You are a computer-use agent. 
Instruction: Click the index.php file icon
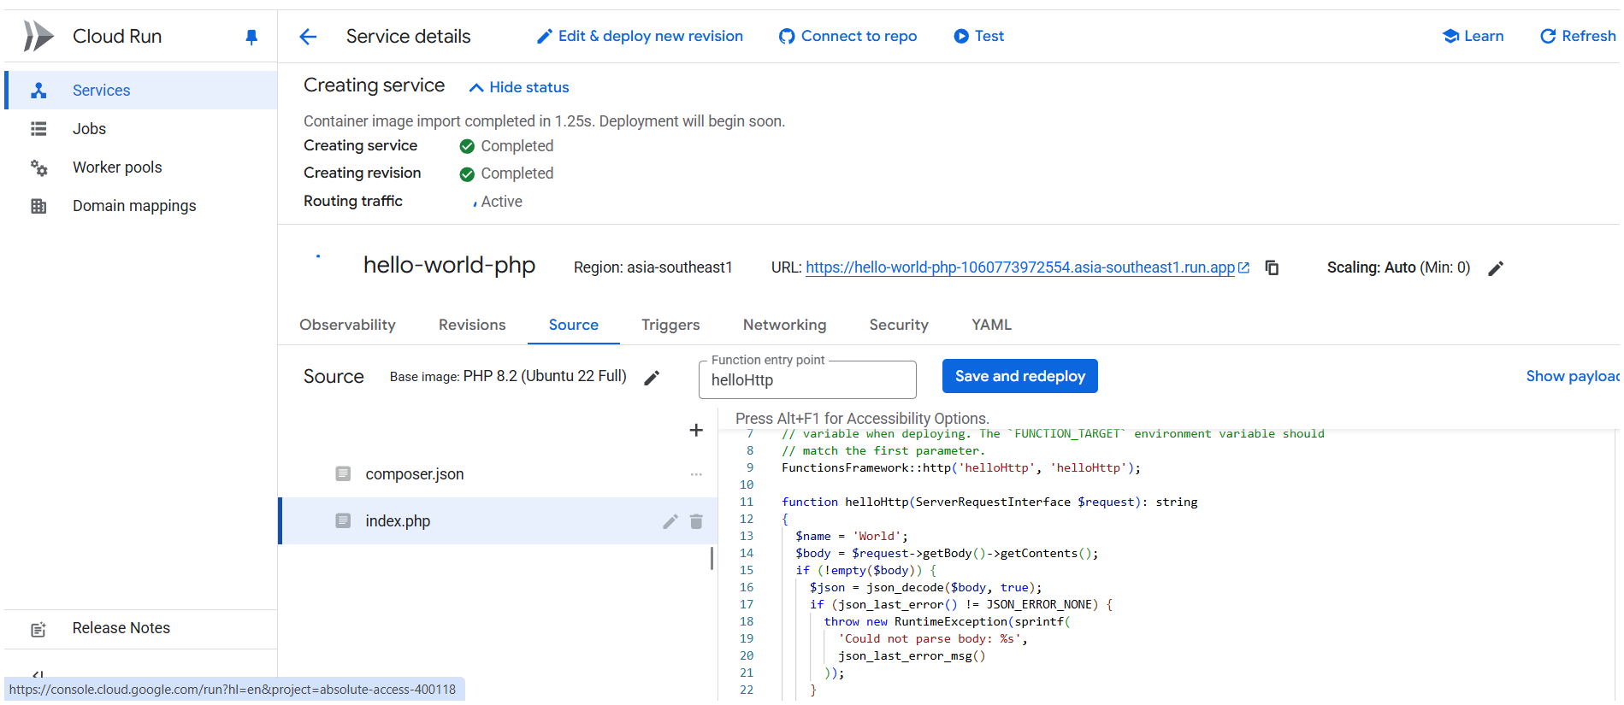click(x=343, y=520)
